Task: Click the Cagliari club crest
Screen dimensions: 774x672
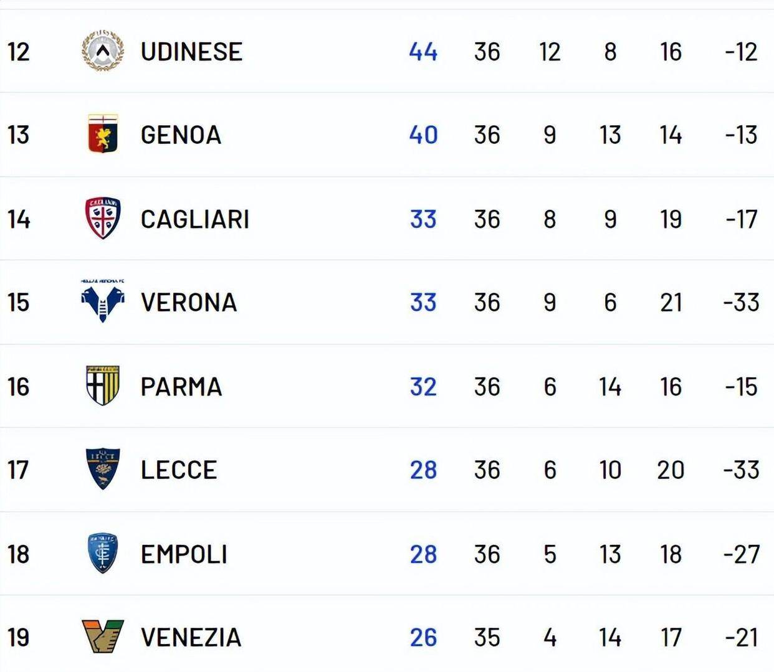Action: (103, 219)
